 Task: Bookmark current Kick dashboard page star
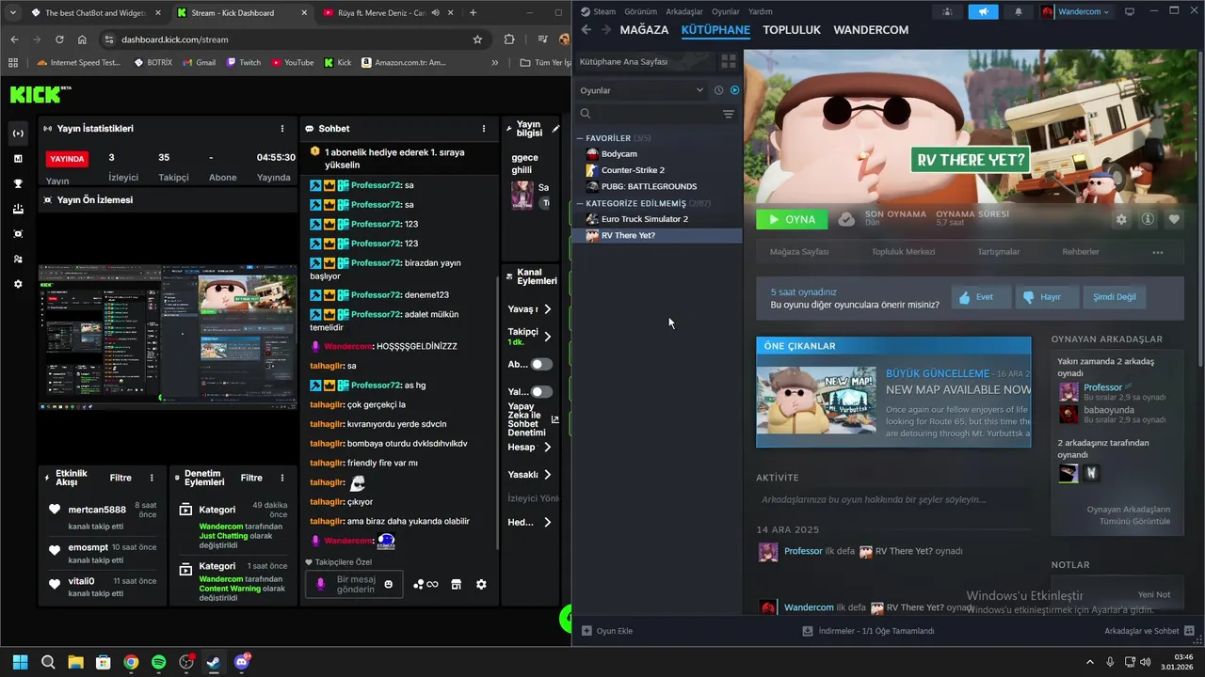[x=477, y=39]
